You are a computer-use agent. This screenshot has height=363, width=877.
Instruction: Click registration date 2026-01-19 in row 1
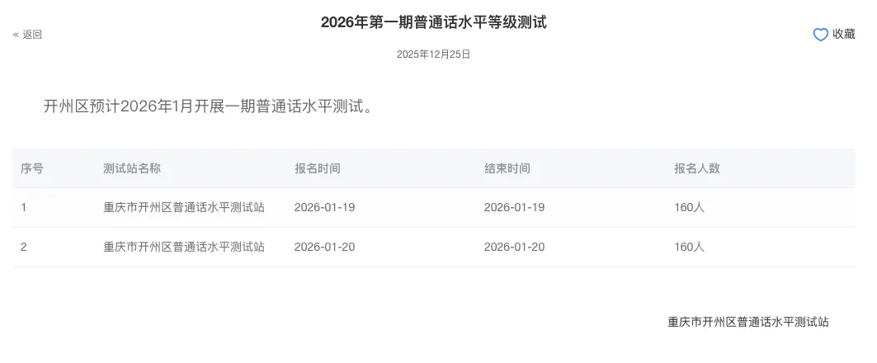click(324, 208)
